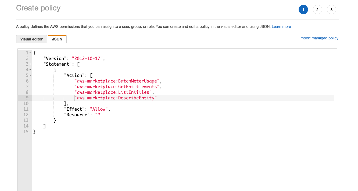
Task: Collapse the statement object fold on line 4
Action: click(x=30, y=70)
